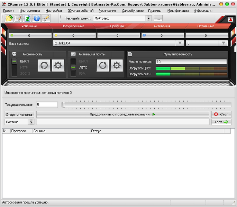Click the wrench tools toolbar icon

46,18
